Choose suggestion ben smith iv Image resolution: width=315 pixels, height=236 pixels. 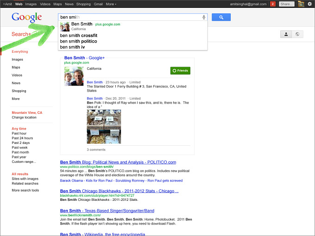(x=132, y=47)
